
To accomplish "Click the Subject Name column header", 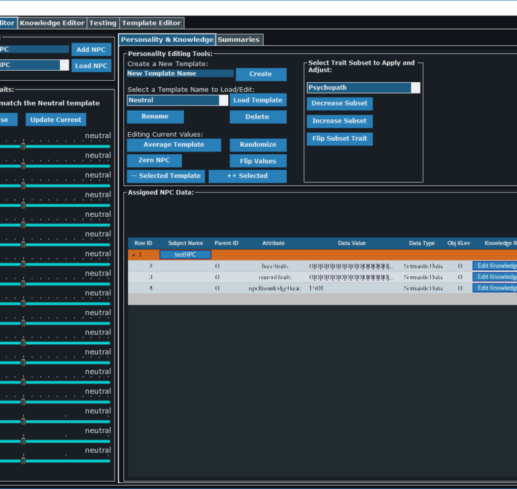I will click(185, 244).
